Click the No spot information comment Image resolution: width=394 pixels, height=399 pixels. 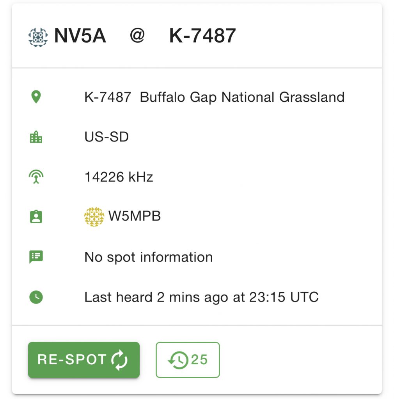click(x=148, y=257)
